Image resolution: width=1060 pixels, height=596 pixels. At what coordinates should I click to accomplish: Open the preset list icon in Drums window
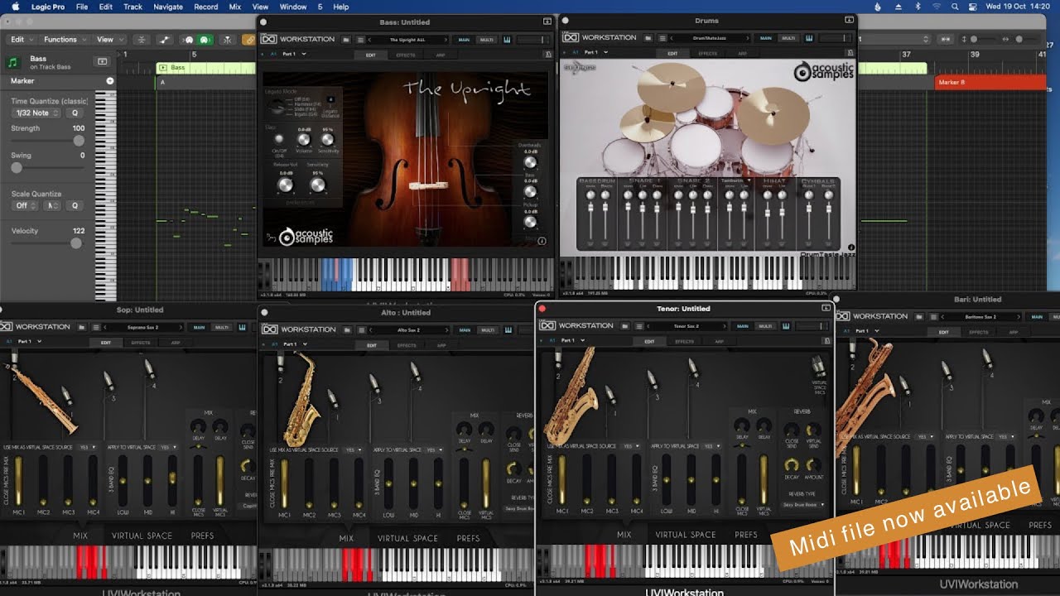click(662, 38)
